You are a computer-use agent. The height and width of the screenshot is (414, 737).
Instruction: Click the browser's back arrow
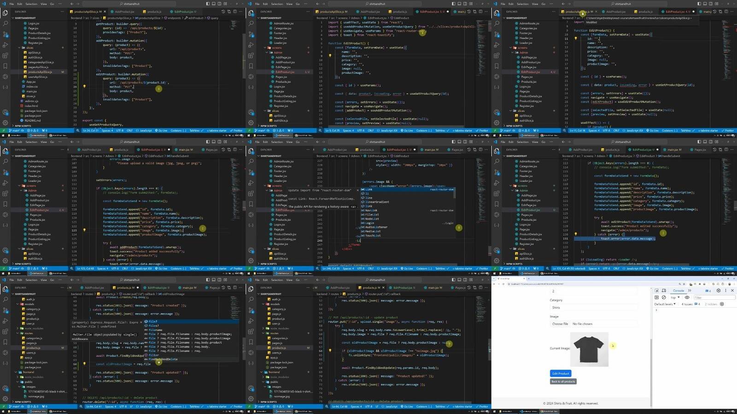pyautogui.click(x=495, y=284)
